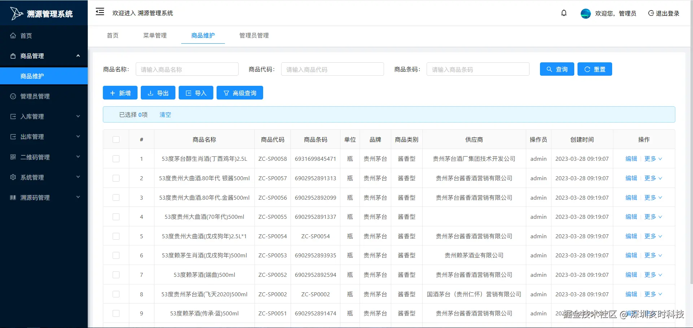The height and width of the screenshot is (328, 693).
Task: Check the row 6 checkbox ZC-SP0053
Action: pos(116,255)
